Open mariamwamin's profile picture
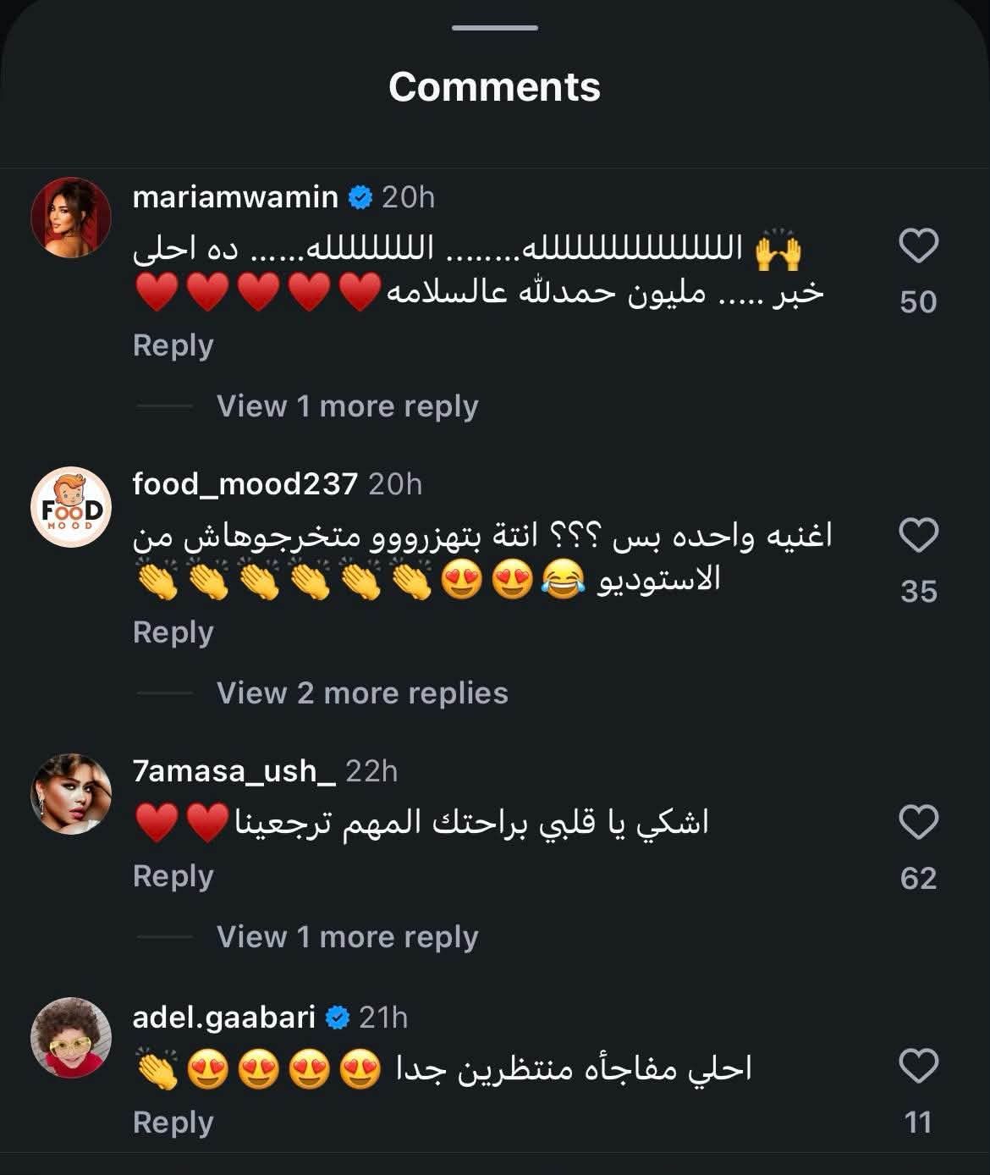This screenshot has width=990, height=1175. click(73, 212)
